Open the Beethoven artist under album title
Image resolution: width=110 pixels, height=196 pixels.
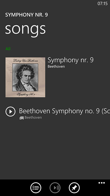pos(56,66)
